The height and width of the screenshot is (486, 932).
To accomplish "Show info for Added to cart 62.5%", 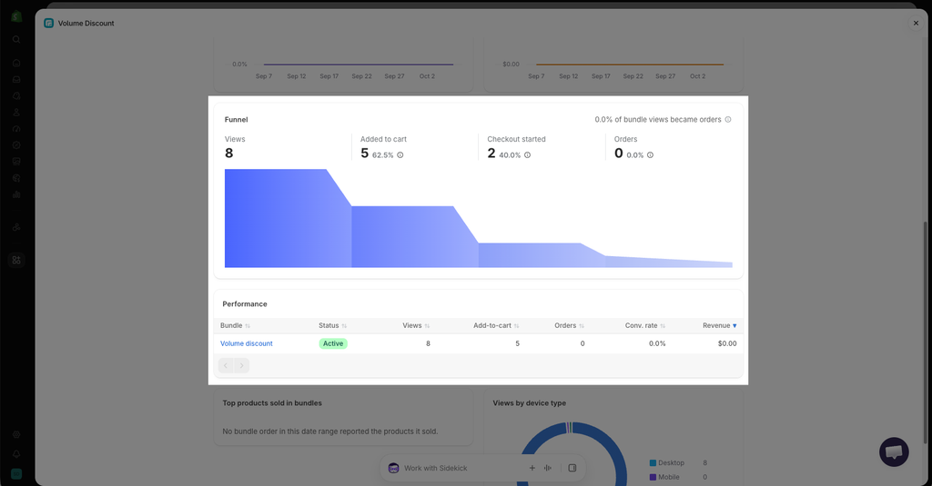I will click(x=400, y=154).
